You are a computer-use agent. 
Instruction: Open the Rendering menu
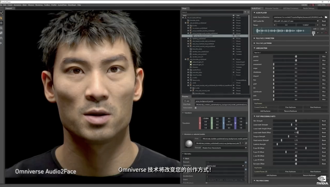[x=39, y=5]
